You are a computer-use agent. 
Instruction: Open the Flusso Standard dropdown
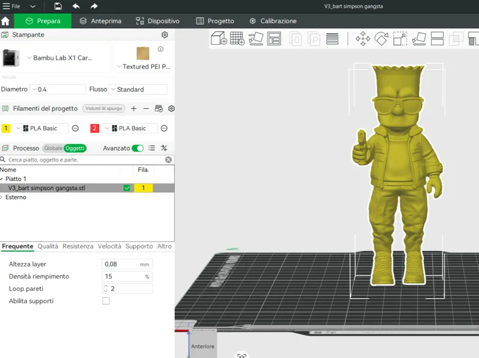pos(138,89)
